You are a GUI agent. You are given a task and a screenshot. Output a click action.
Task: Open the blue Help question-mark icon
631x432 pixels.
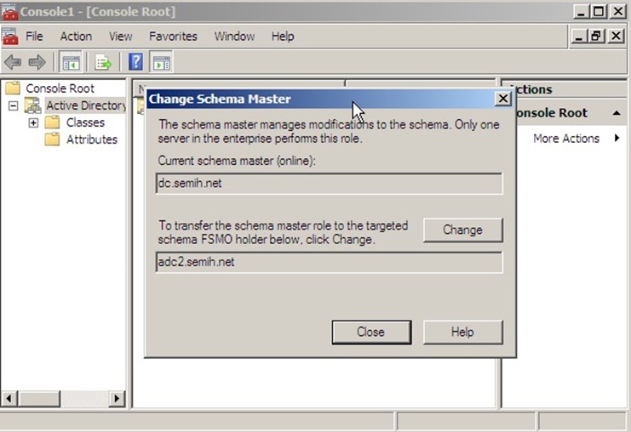[135, 62]
